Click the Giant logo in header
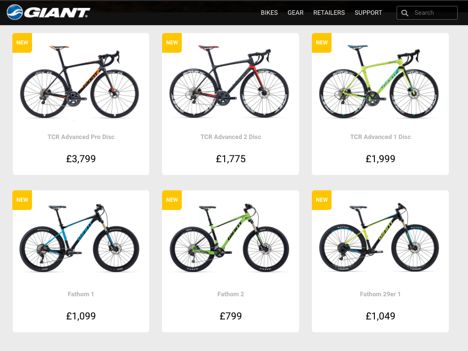Image resolution: width=468 pixels, height=351 pixels. click(48, 12)
